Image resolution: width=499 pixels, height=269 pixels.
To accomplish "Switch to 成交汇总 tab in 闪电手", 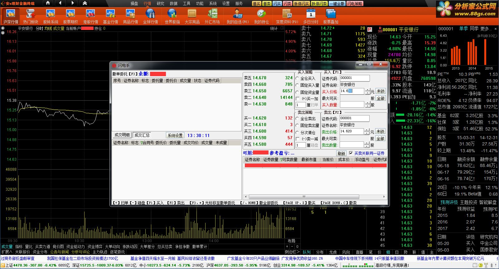I will 142,135.
